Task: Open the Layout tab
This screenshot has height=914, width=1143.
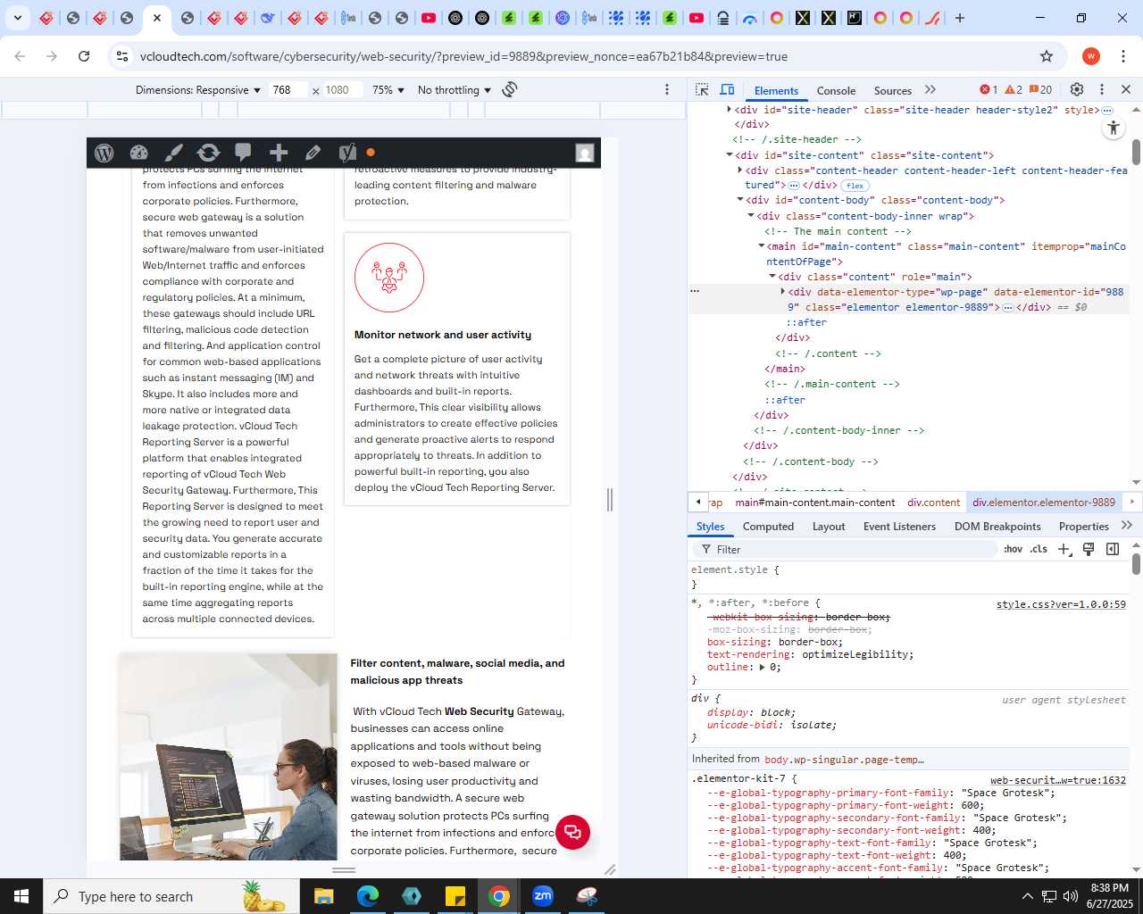Action: coord(829,527)
